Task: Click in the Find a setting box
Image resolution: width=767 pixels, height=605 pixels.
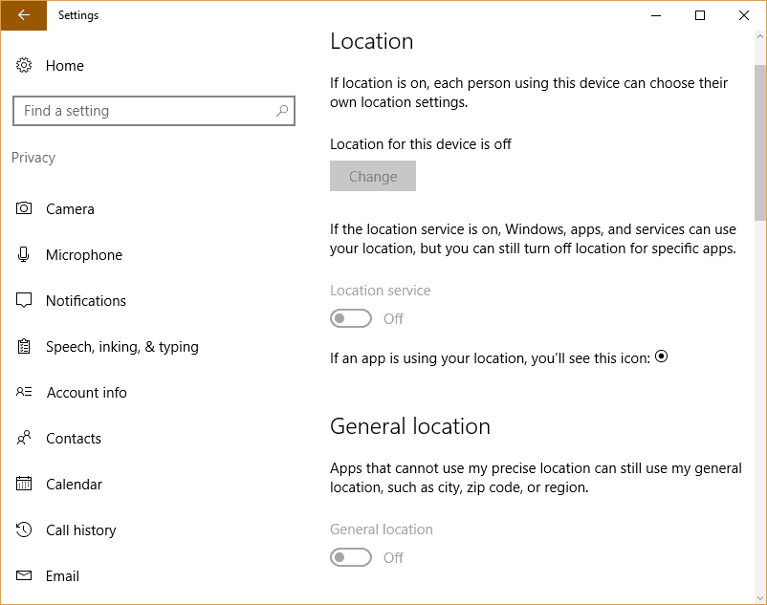Action: click(x=154, y=111)
